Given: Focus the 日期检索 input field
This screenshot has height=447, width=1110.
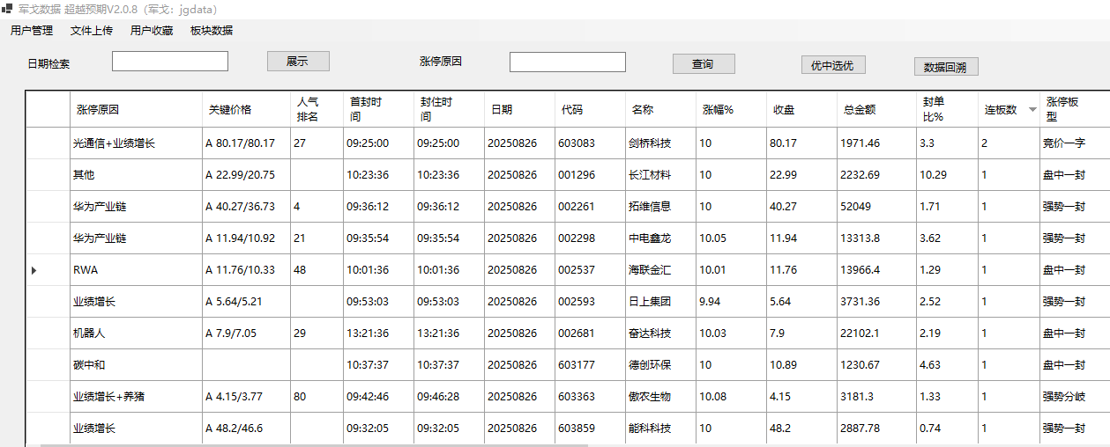Looking at the screenshot, I should coord(170,62).
